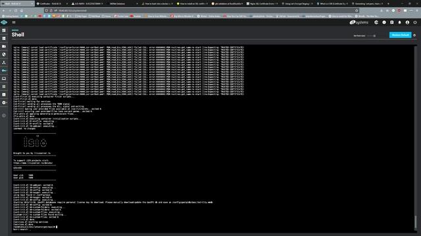Viewport: 421px width, 236px height.
Task: Open the round status icon beside TrueCommand
Action: click(384, 22)
